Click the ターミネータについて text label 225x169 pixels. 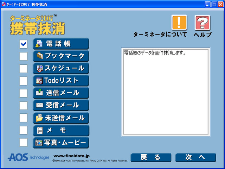[x=160, y=34]
